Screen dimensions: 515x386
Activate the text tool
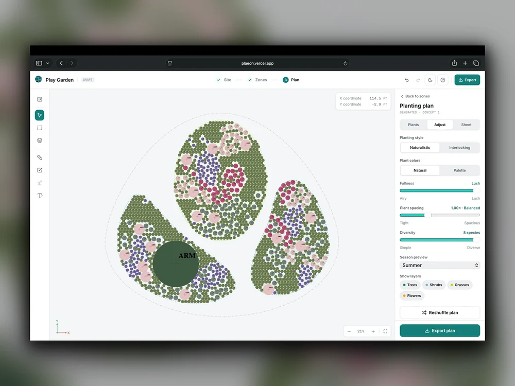point(40,195)
